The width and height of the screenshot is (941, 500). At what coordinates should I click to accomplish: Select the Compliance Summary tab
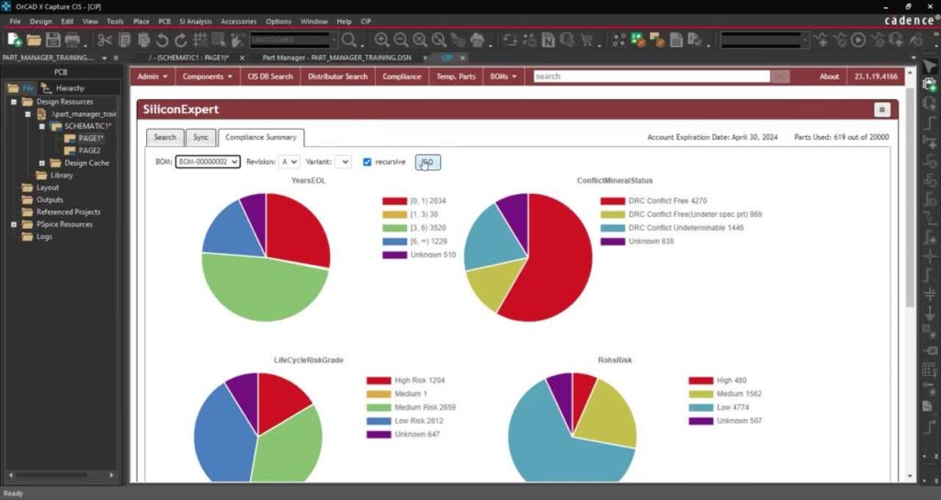[x=261, y=138]
